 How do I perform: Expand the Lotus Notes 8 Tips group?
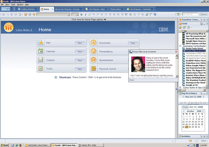pyautogui.click(x=180, y=88)
